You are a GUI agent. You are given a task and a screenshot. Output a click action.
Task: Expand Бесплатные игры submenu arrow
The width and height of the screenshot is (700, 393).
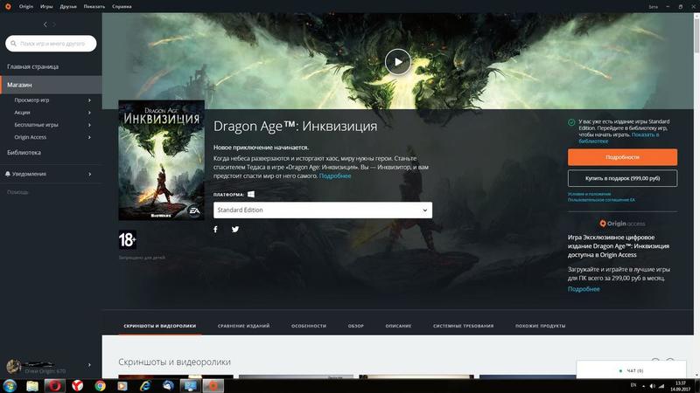point(89,125)
